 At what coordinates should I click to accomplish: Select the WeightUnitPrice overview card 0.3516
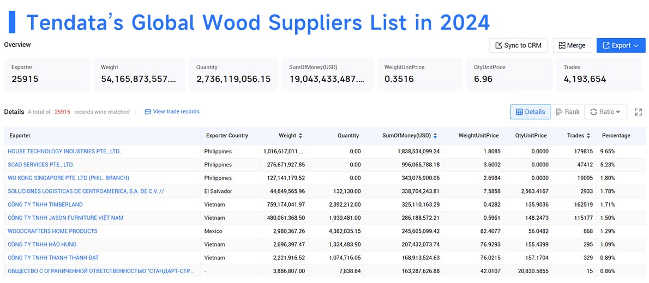pyautogui.click(x=420, y=74)
